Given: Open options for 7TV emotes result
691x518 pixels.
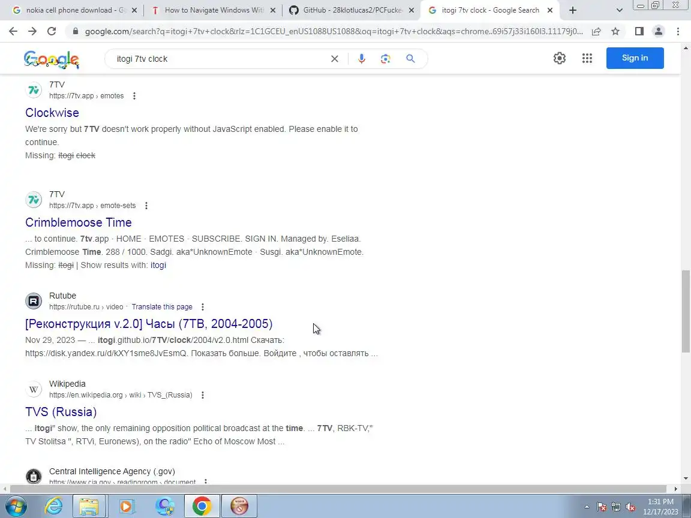Looking at the screenshot, I should [134, 96].
